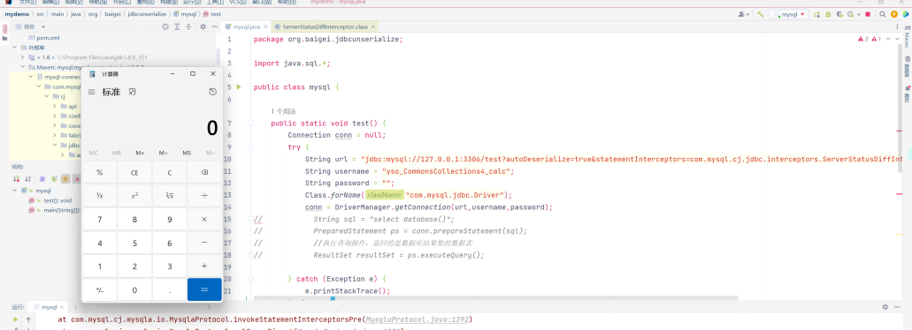
Task: Click the MysqlaProtocol.java:1392 stack trace link
Action: tap(417, 319)
